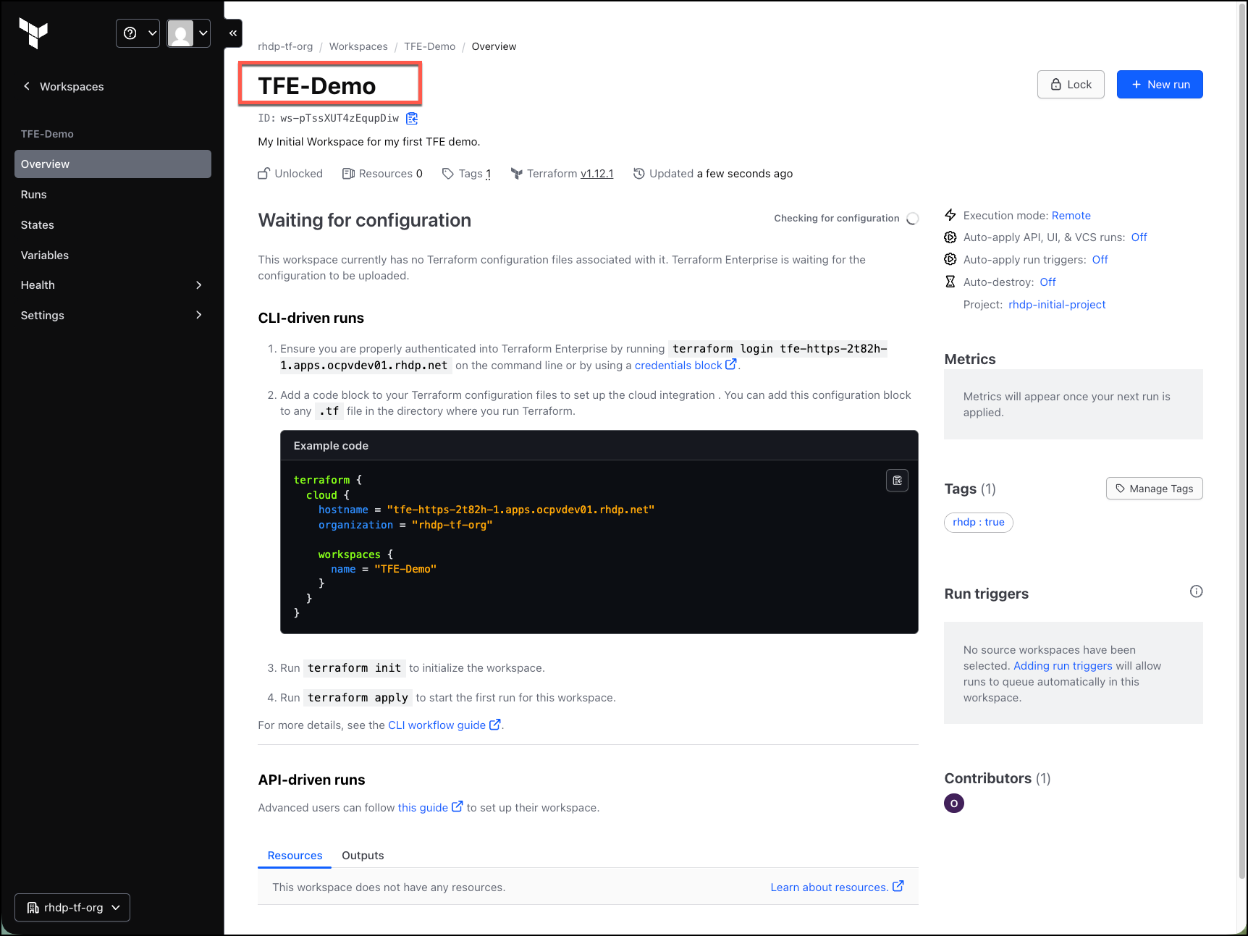Screen dimensions: 1248x936
Task: Copy the workspace ID to clipboard
Action: pos(412,118)
